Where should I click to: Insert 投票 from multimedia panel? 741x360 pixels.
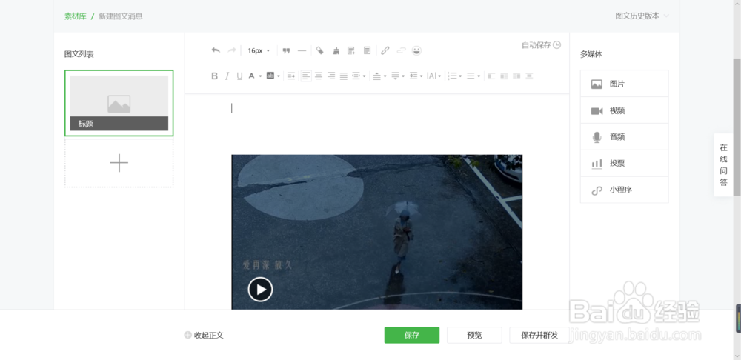click(x=624, y=164)
